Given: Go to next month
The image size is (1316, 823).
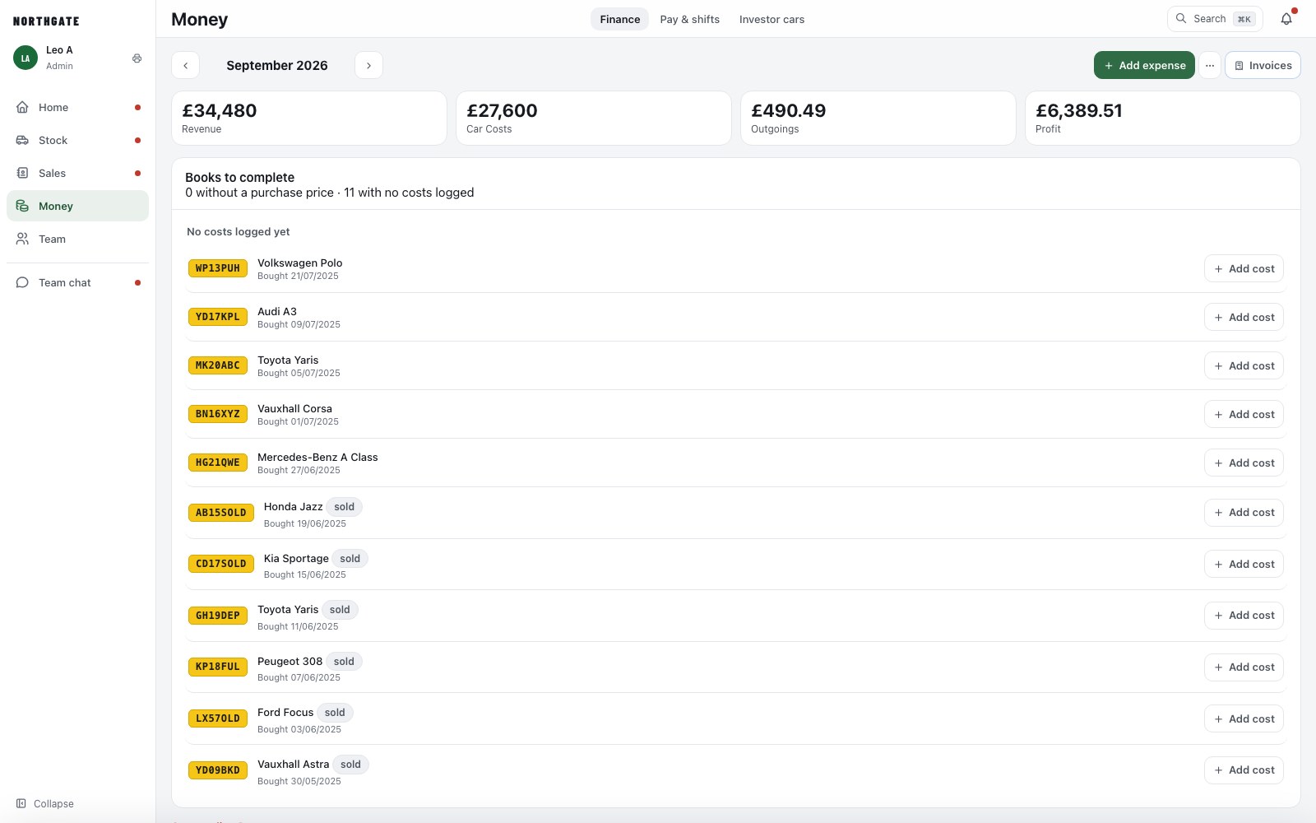Looking at the screenshot, I should coord(368,65).
